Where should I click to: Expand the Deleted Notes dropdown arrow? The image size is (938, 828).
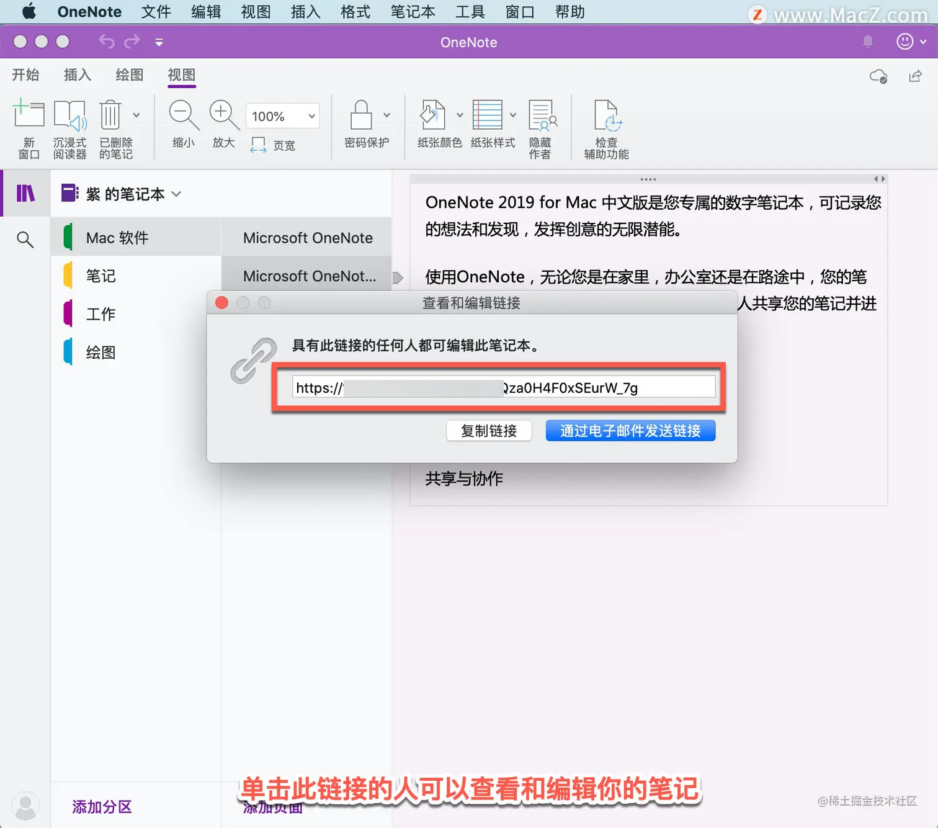tap(136, 115)
